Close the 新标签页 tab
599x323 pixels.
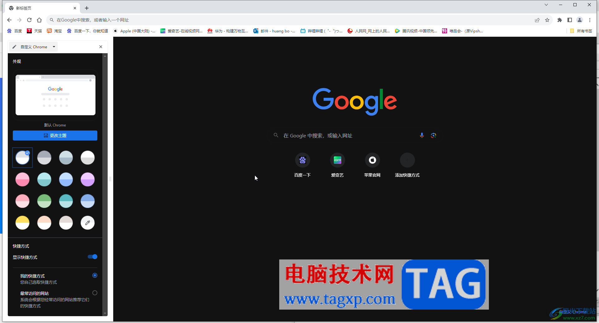click(x=75, y=8)
